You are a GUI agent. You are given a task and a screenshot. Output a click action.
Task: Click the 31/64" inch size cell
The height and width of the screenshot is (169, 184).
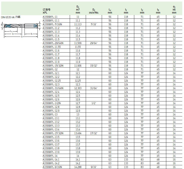94,88
